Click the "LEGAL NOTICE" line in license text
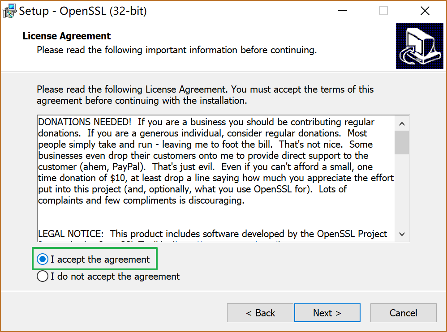 coord(72,234)
